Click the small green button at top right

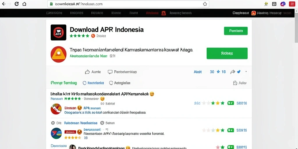[236, 31]
